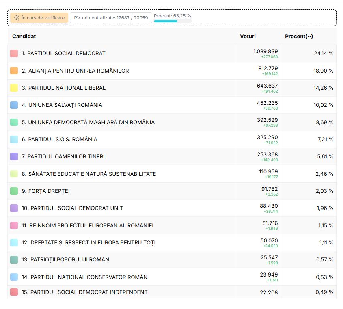Click the yellow swatch for Partidul Național Liberal
This screenshot has height=309, width=343.
[14, 88]
